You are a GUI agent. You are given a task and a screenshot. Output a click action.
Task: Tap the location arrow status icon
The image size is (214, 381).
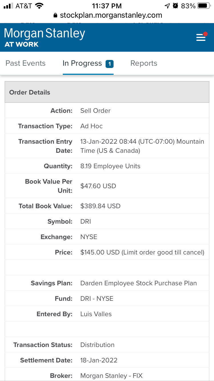click(167, 6)
